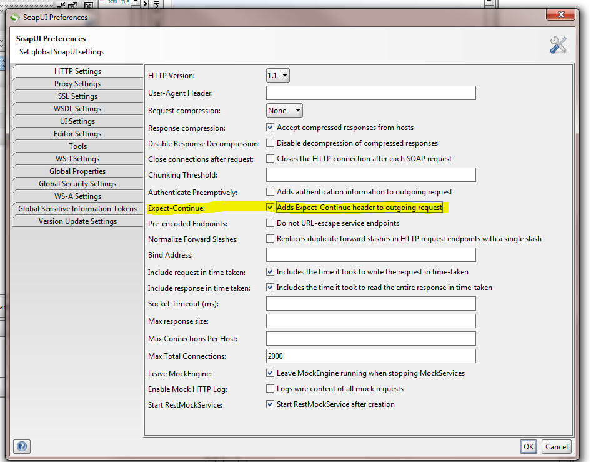Switch to Proxy Settings tab
The image size is (596, 462).
pos(77,84)
